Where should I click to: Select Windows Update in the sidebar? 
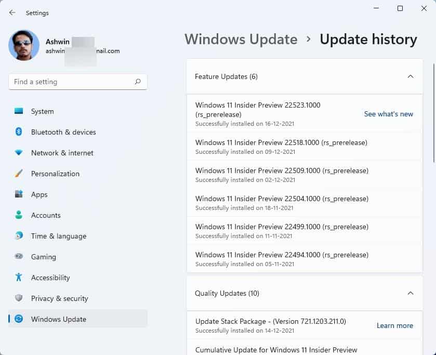point(58,319)
